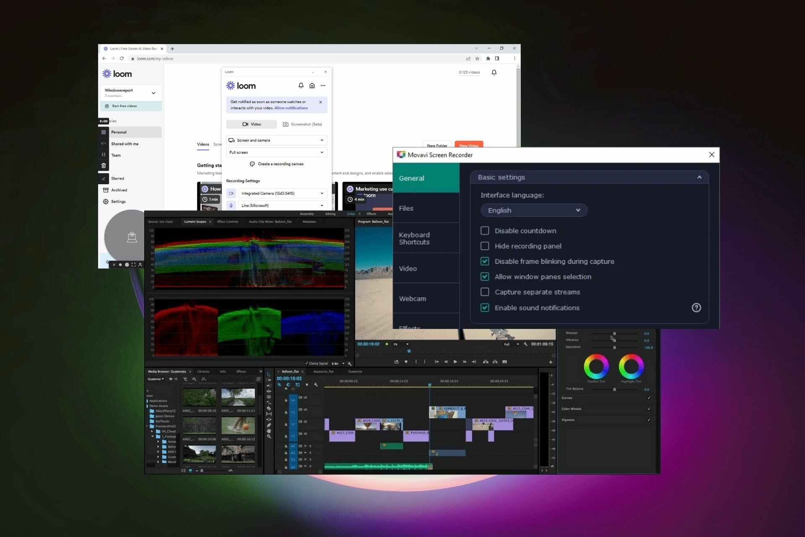The image size is (805, 537).
Task: Click Create a recording canvas
Action: click(x=277, y=164)
